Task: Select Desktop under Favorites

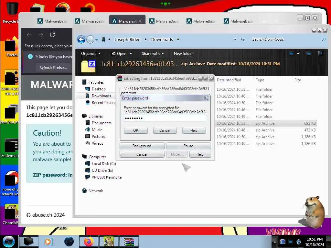Action: pos(99,89)
